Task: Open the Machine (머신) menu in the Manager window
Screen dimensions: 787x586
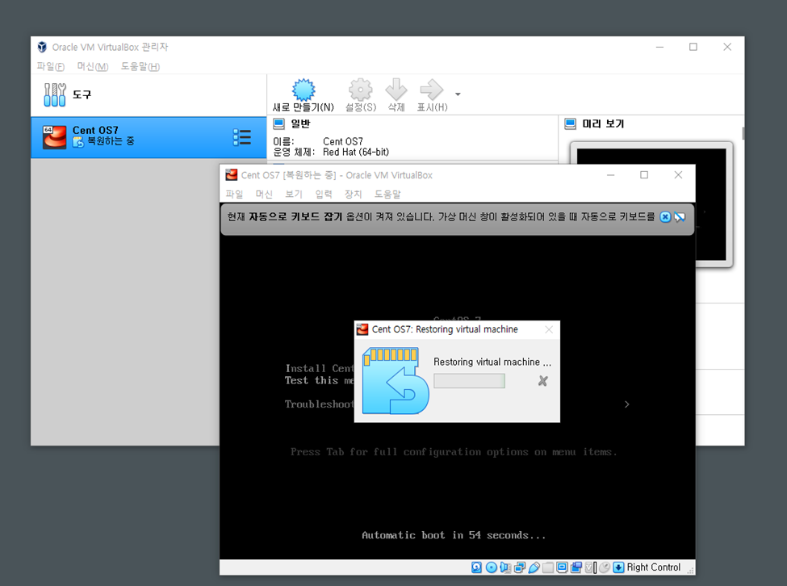Action: (93, 66)
